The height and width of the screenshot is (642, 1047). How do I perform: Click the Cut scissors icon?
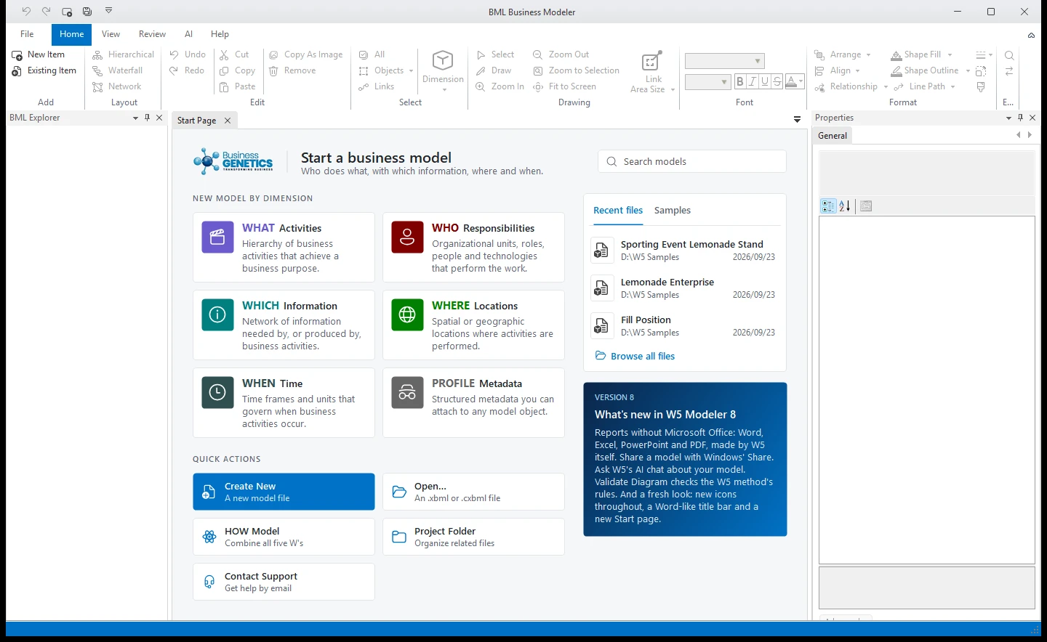click(224, 54)
